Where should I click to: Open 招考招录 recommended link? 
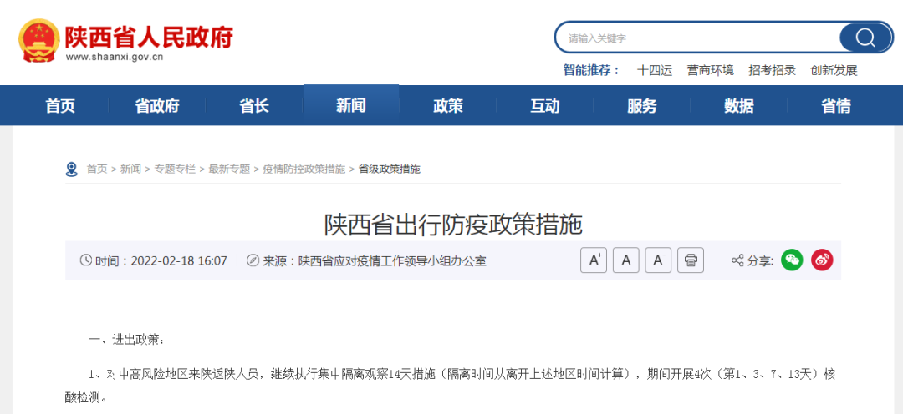point(772,70)
